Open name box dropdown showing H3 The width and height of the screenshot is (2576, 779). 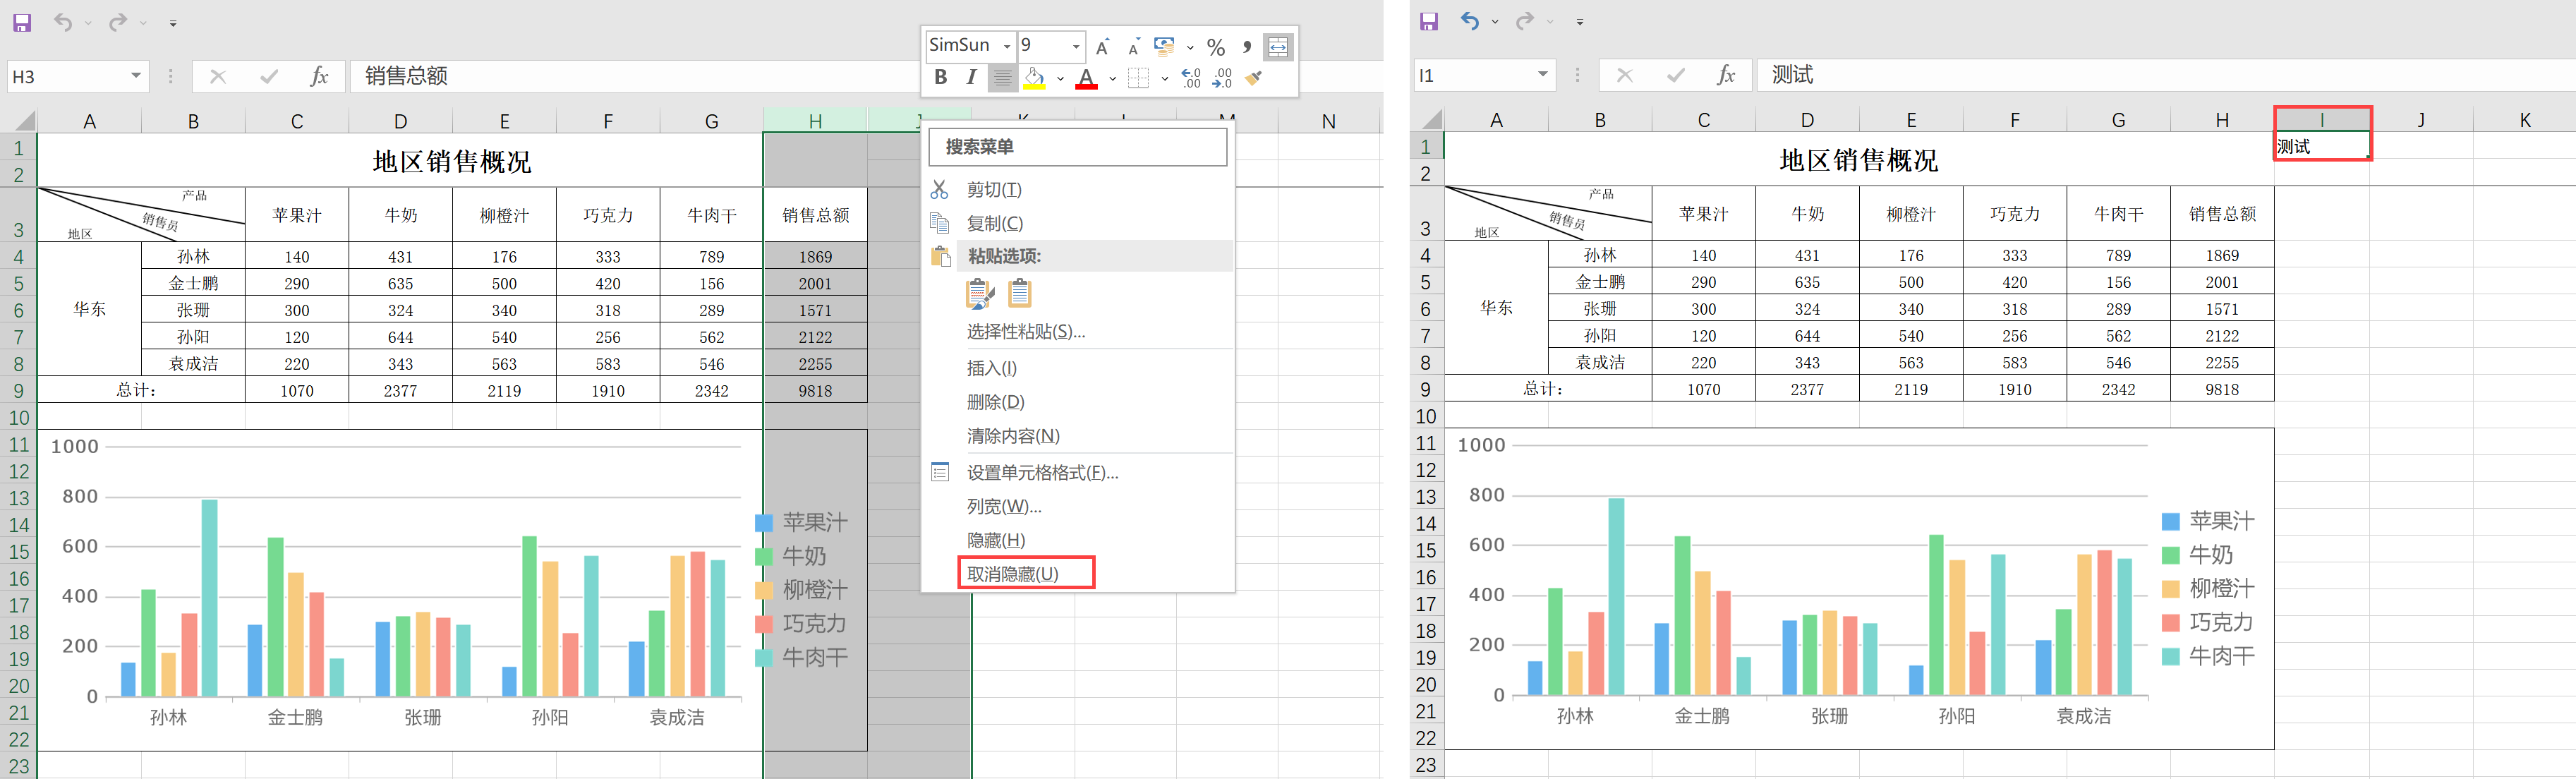[x=136, y=76]
